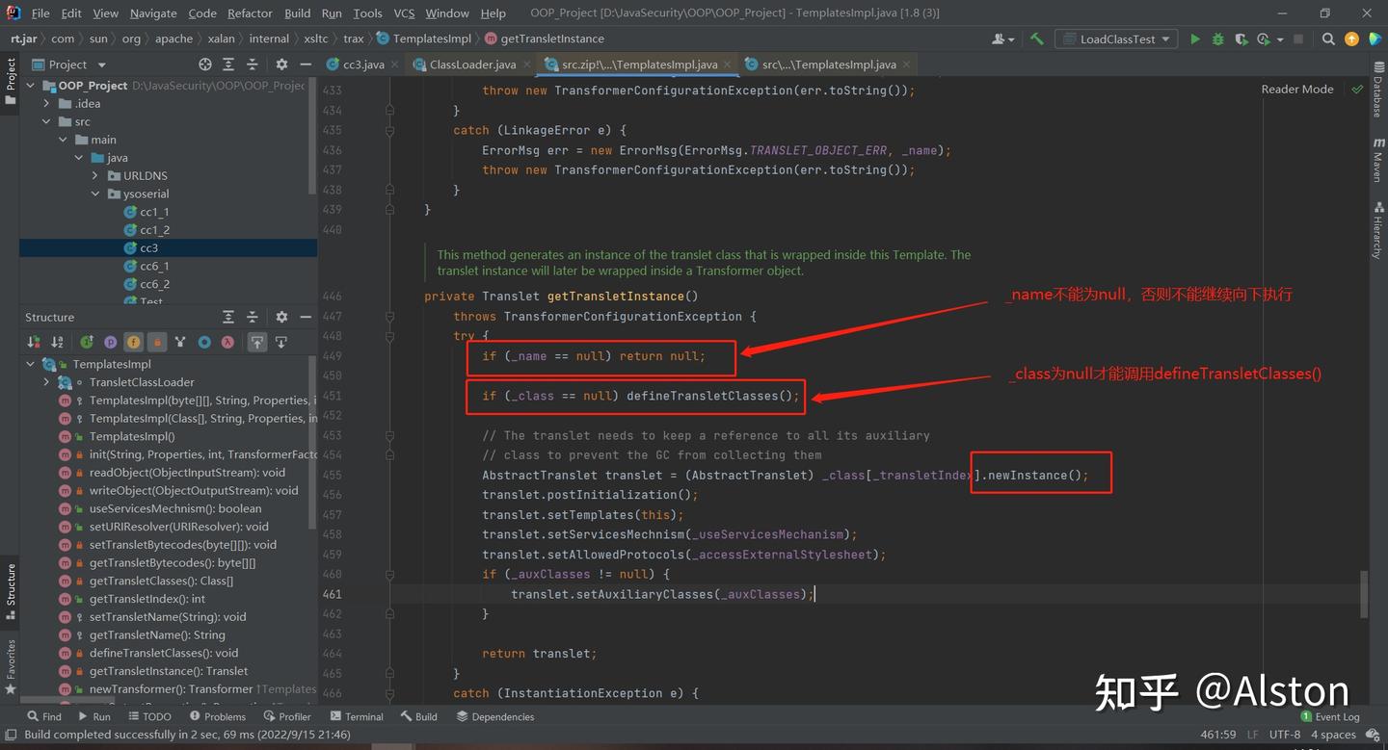Toggle Autoscroll to Source in Structure
Viewport: 1388px width, 750px height.
[x=257, y=342]
